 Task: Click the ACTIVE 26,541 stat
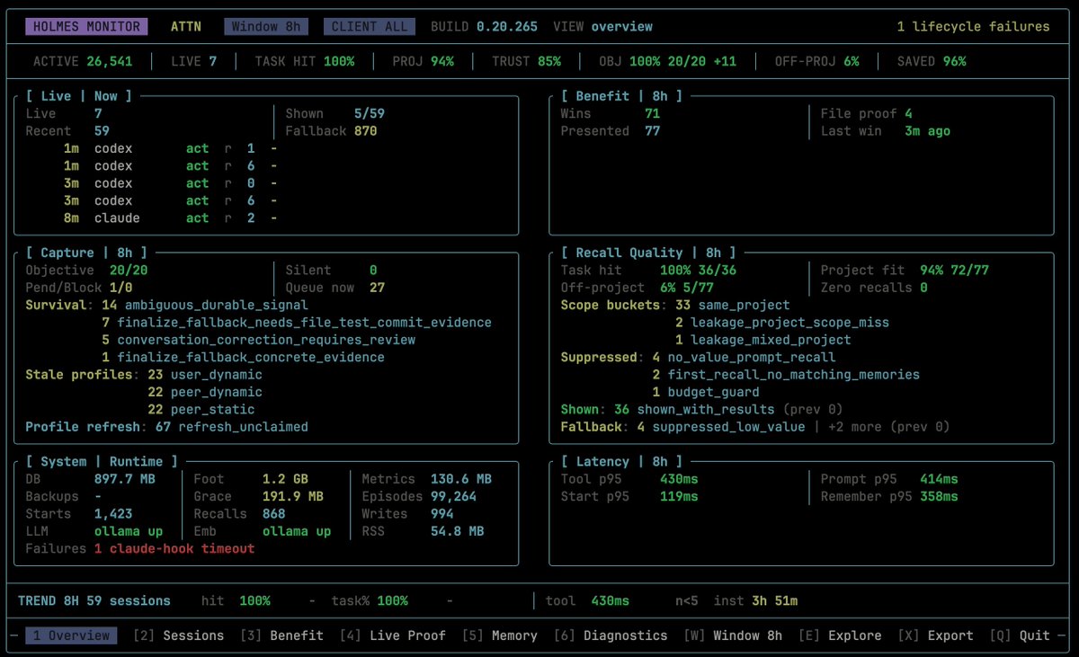[x=83, y=62]
